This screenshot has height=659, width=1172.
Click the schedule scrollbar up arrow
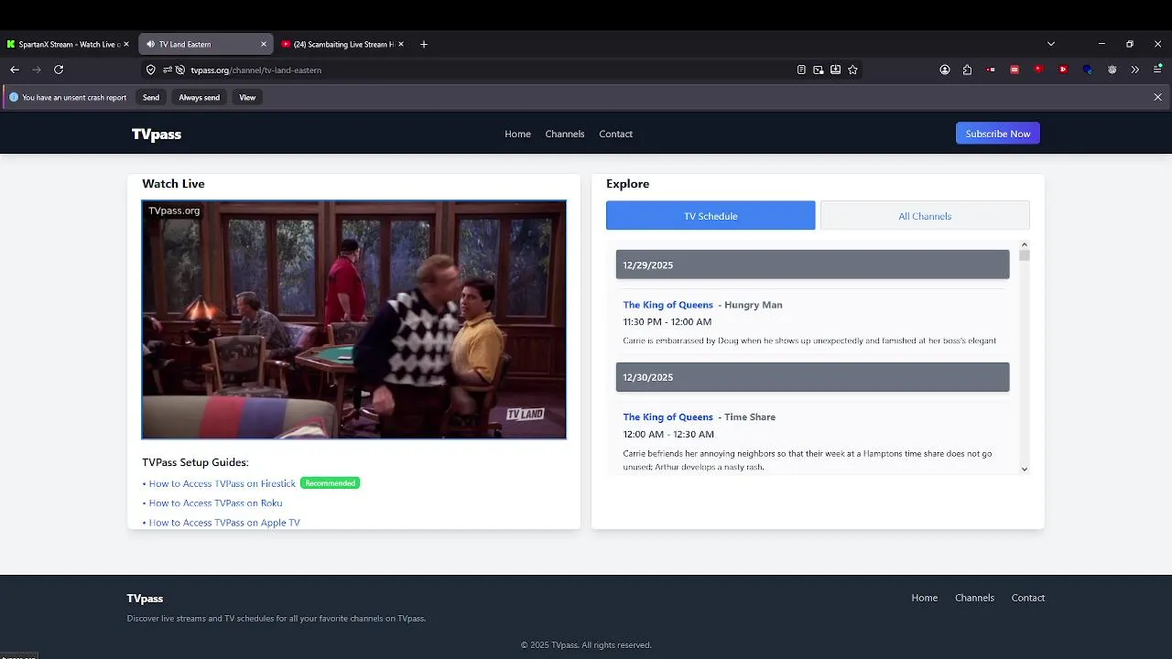pyautogui.click(x=1025, y=245)
